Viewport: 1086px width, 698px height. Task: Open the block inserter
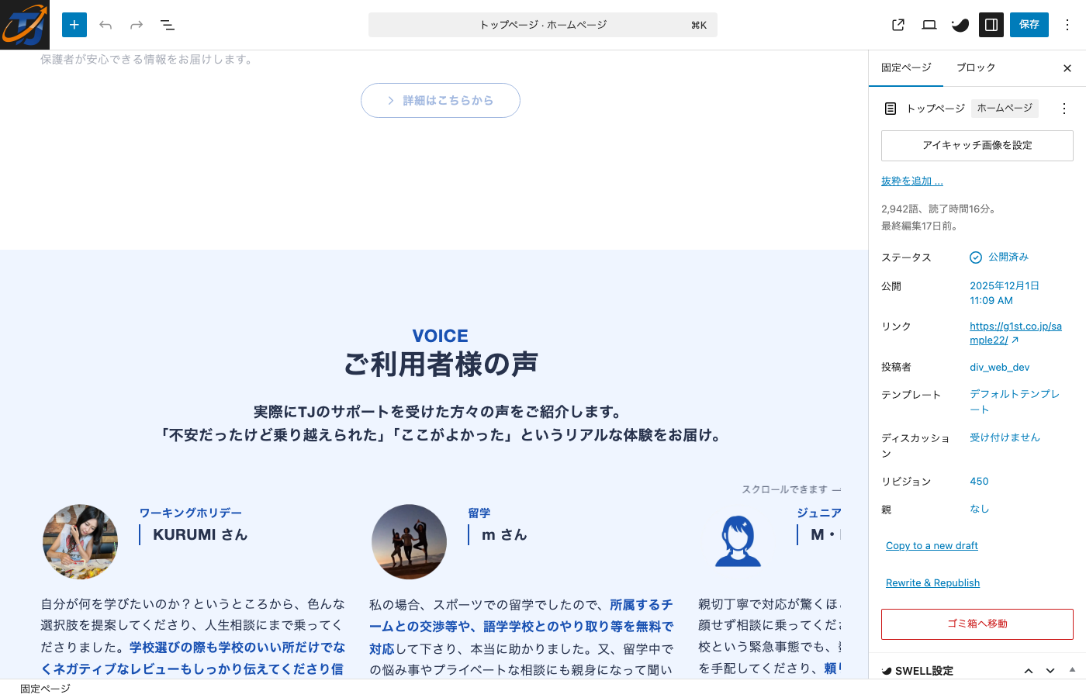(x=74, y=25)
